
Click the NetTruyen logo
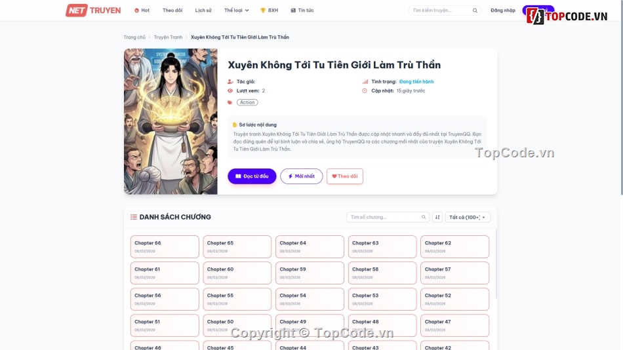coord(93,10)
